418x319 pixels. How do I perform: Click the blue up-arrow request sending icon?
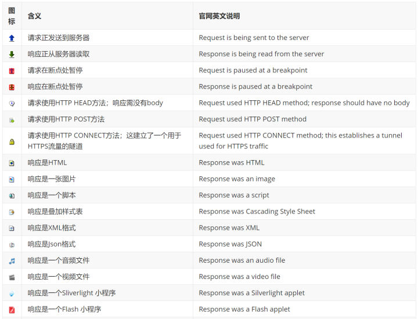(12, 38)
